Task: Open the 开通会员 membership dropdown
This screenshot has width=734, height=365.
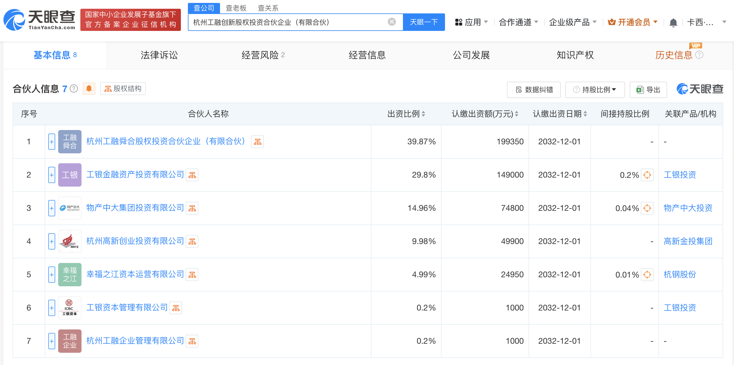Action: (633, 22)
